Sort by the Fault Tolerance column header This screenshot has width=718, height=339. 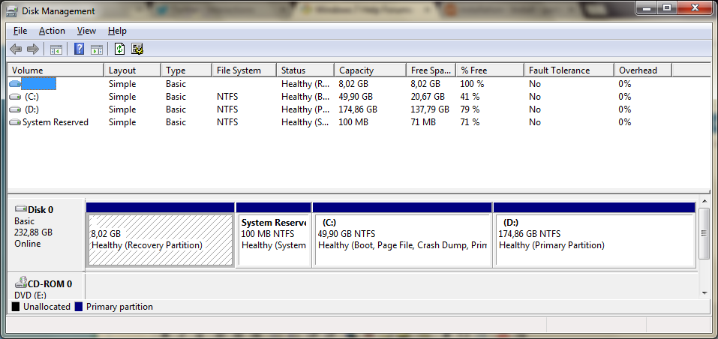tap(569, 70)
